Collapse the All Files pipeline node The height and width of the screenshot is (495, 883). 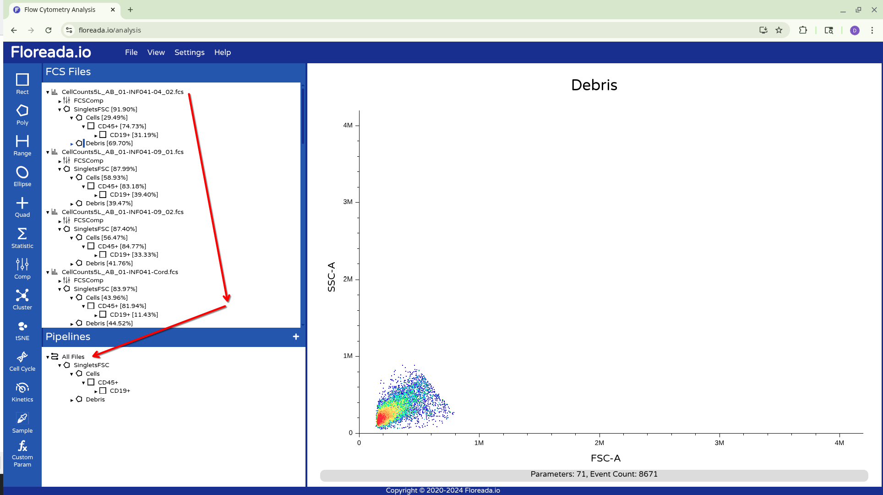[48, 357]
